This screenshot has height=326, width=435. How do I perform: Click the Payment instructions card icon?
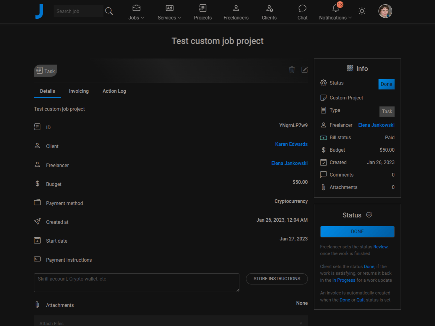pyautogui.click(x=37, y=259)
